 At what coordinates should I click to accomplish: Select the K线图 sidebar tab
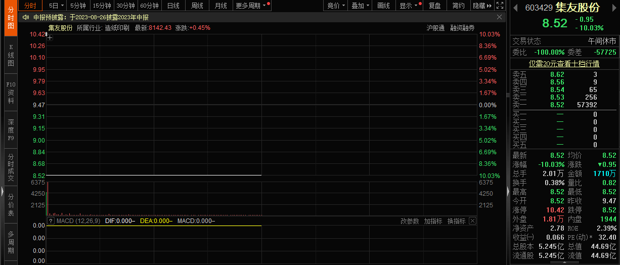11,56
